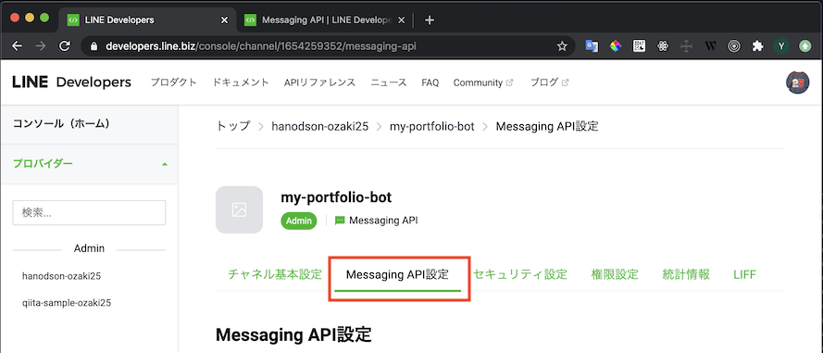Image resolution: width=823 pixels, height=353 pixels.
Task: Click the browser back arrow
Action: pos(17,46)
